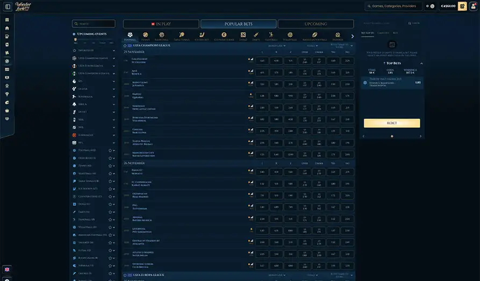480x281 pixels.
Task: Favorite the UEFA Europa League header star
Action: 125,275
